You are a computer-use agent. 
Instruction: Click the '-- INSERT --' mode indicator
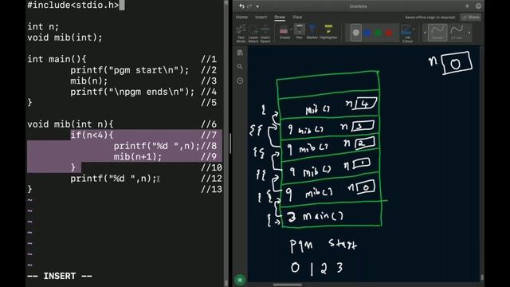(x=60, y=277)
